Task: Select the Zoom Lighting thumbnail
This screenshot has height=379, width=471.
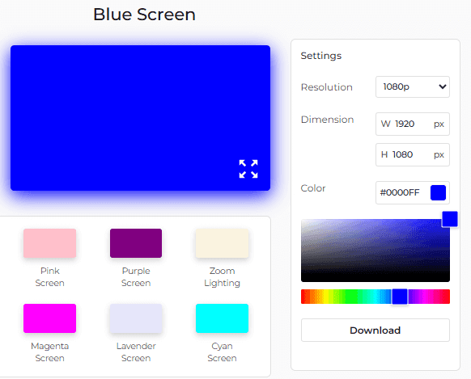Action: click(x=222, y=243)
